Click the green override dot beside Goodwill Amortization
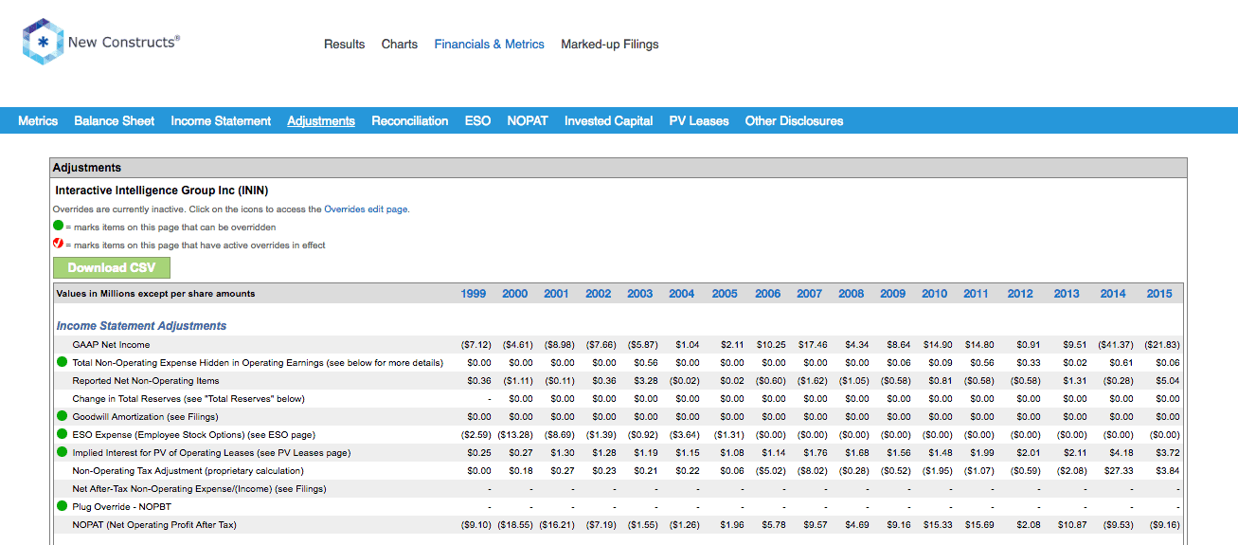The height and width of the screenshot is (545, 1238). pos(63,416)
